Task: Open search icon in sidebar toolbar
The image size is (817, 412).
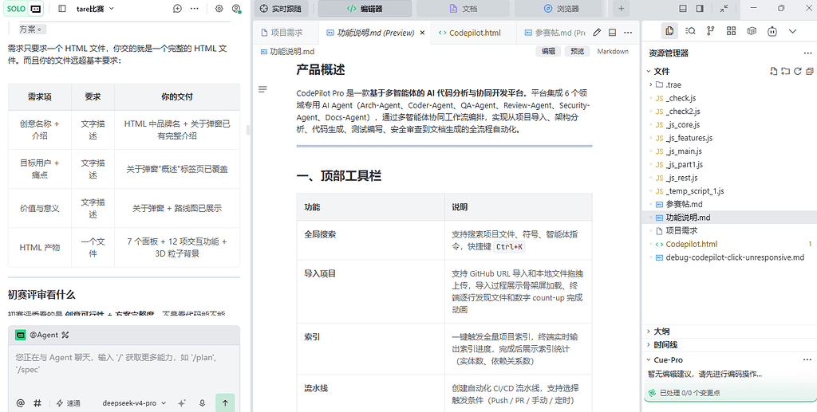Action: 690,31
